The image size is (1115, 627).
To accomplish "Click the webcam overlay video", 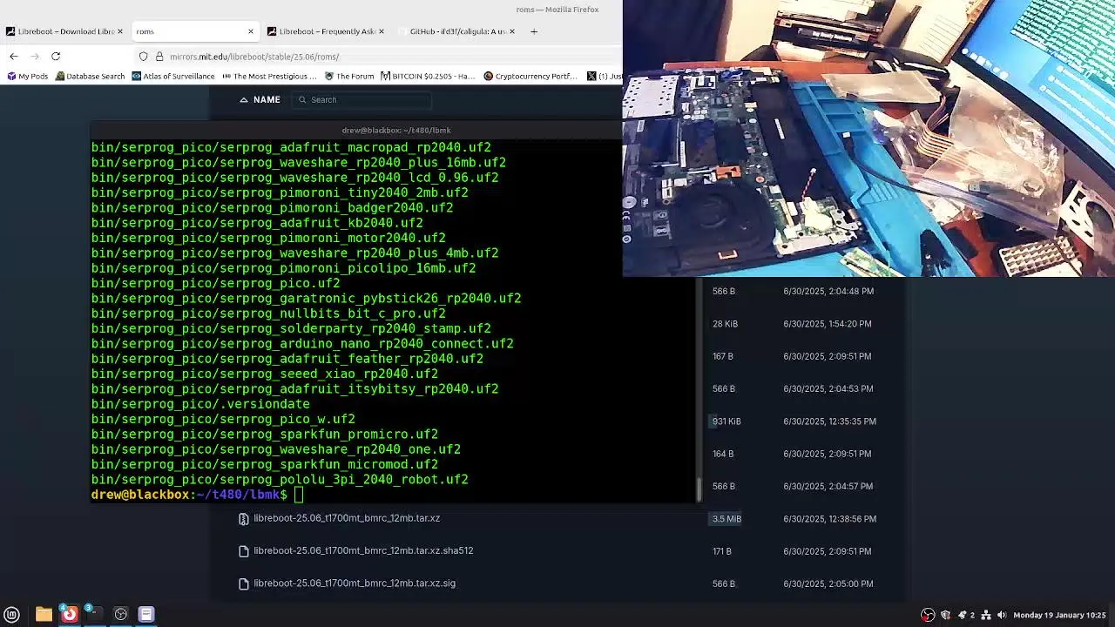I will pyautogui.click(x=868, y=138).
